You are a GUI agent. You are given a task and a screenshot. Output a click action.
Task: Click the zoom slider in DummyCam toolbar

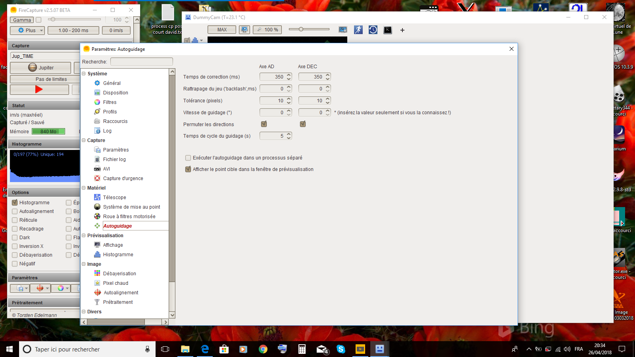pyautogui.click(x=309, y=29)
